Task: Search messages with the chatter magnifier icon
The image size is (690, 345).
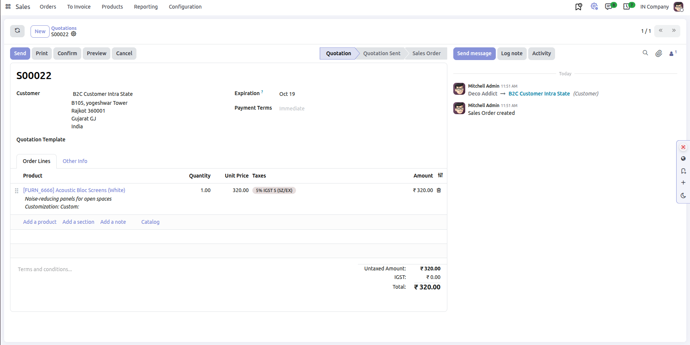Action: [645, 53]
